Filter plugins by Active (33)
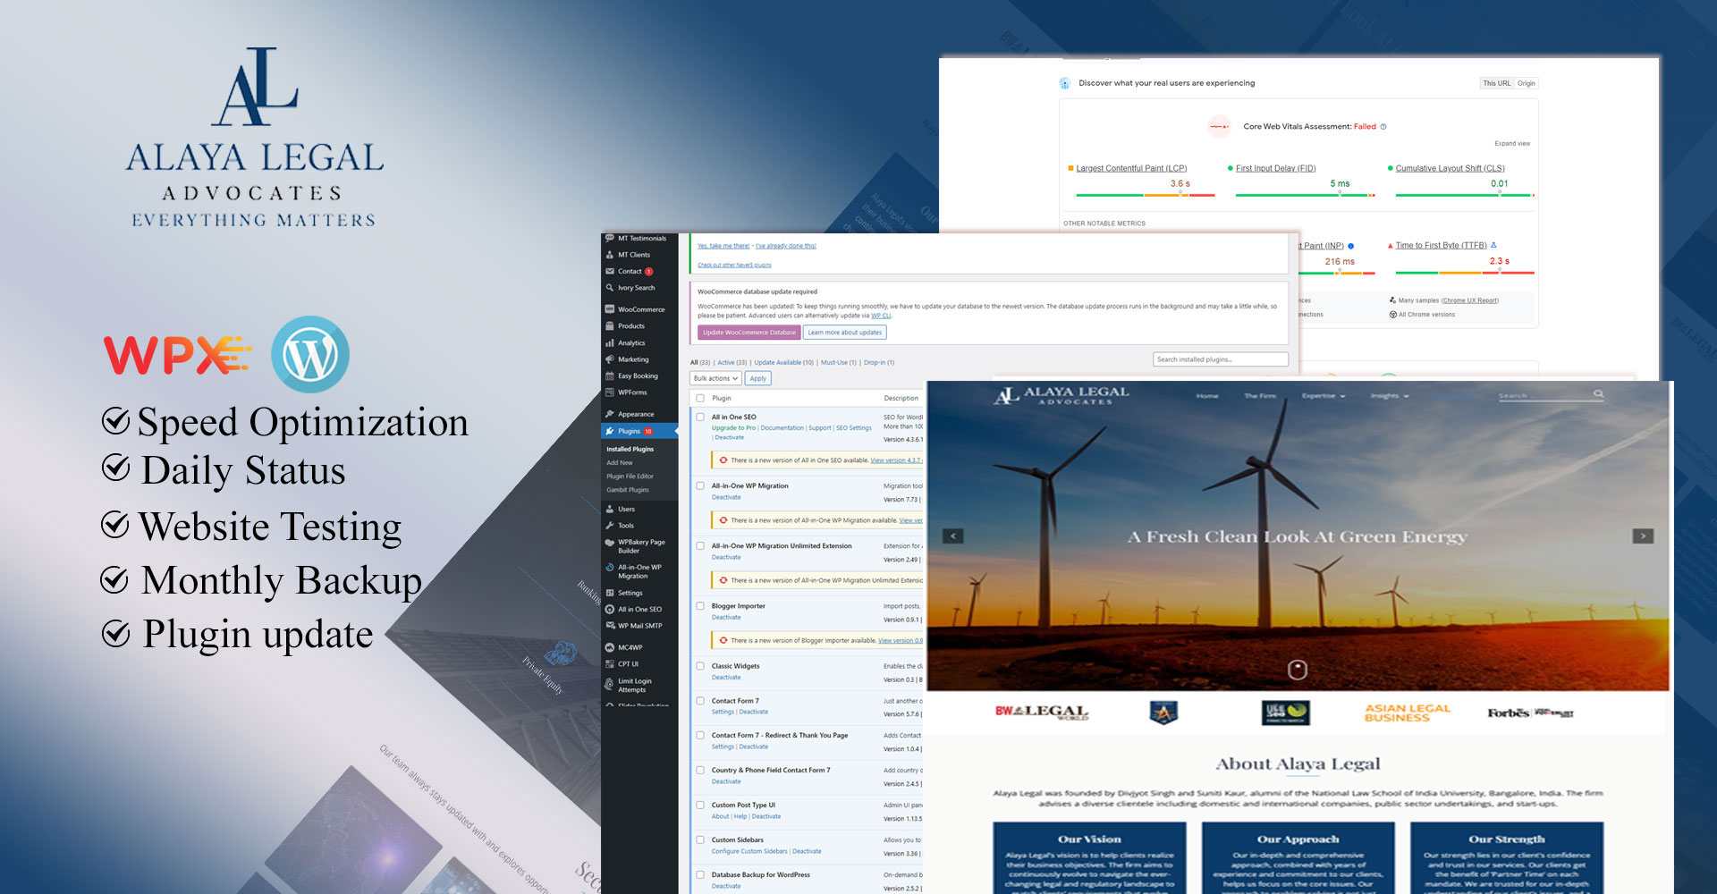Image resolution: width=1717 pixels, height=894 pixels. pyautogui.click(x=732, y=363)
